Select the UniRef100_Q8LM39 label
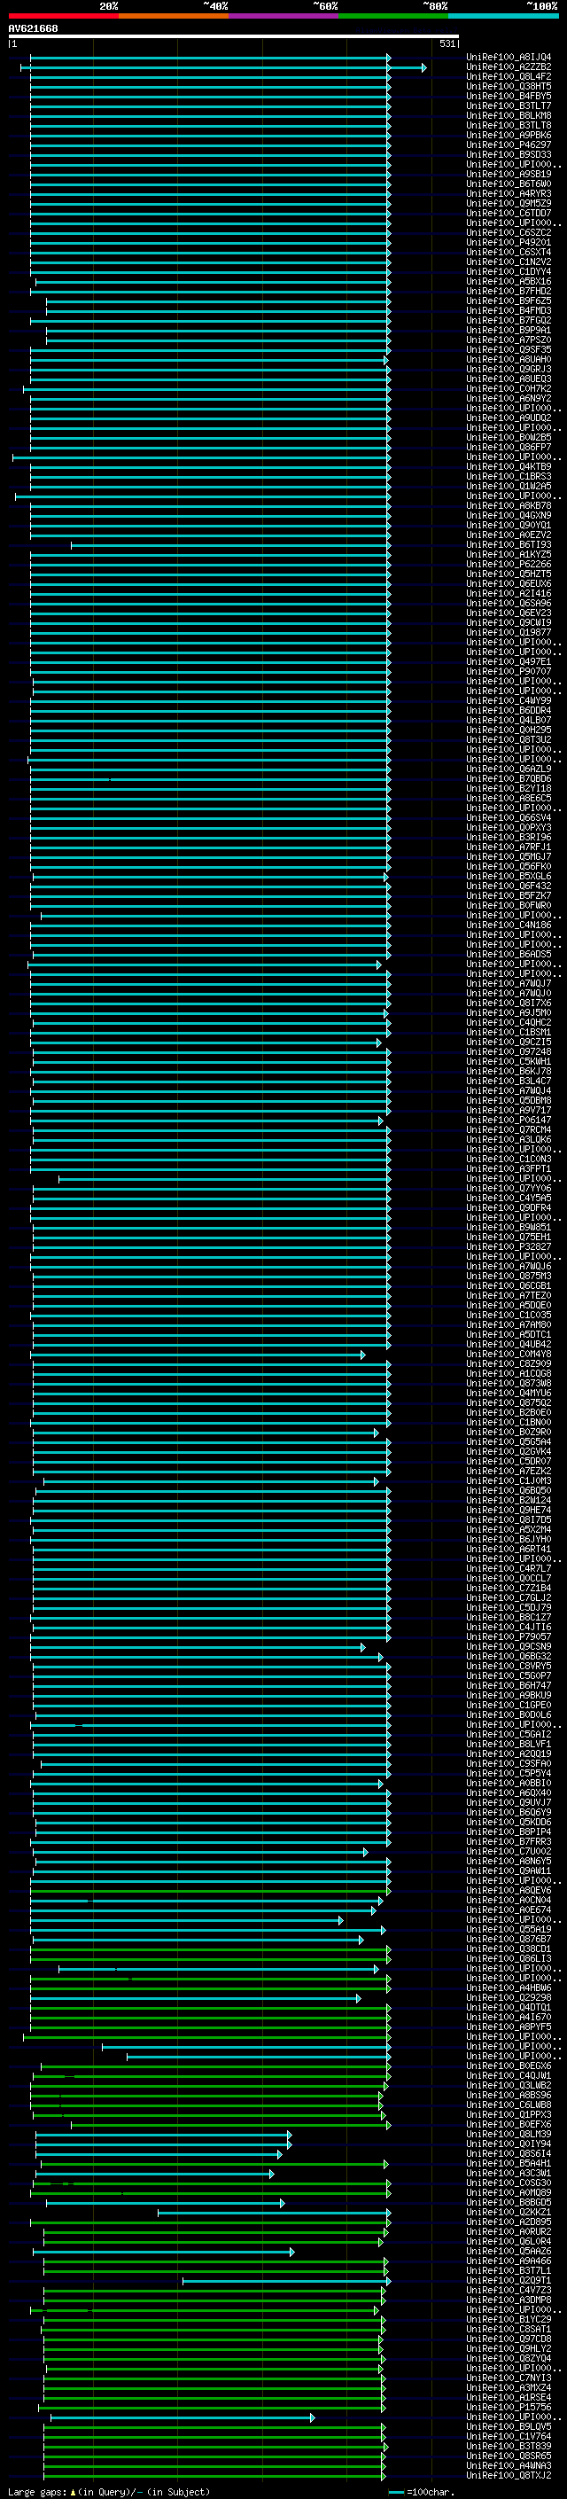The width and height of the screenshot is (567, 2499). pyautogui.click(x=509, y=2135)
